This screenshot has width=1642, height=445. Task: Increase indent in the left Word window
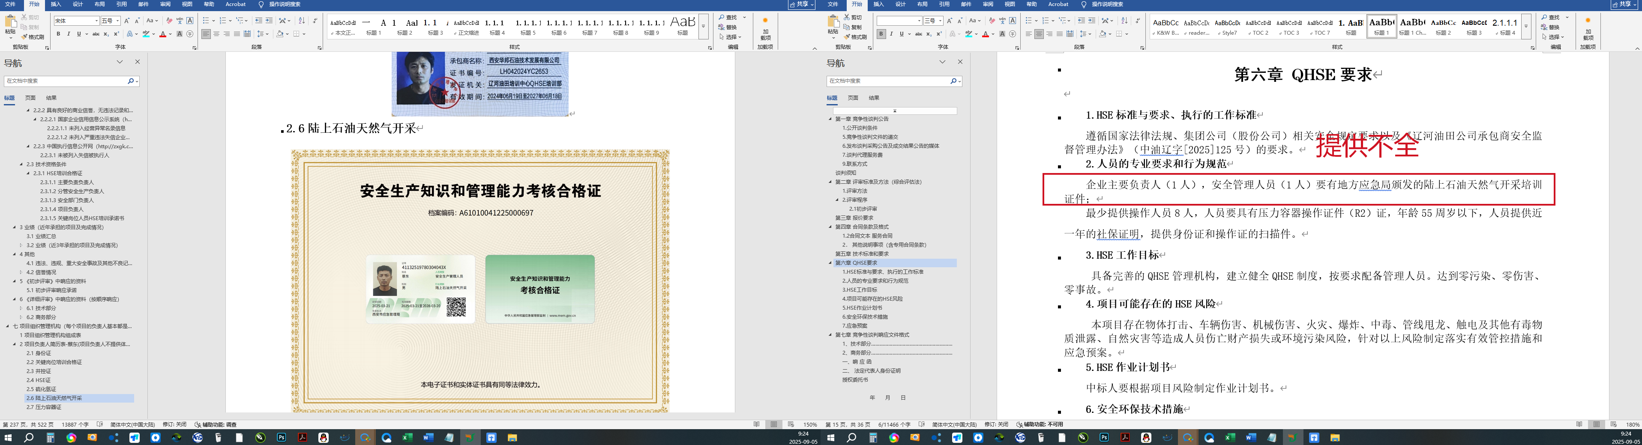tap(269, 21)
